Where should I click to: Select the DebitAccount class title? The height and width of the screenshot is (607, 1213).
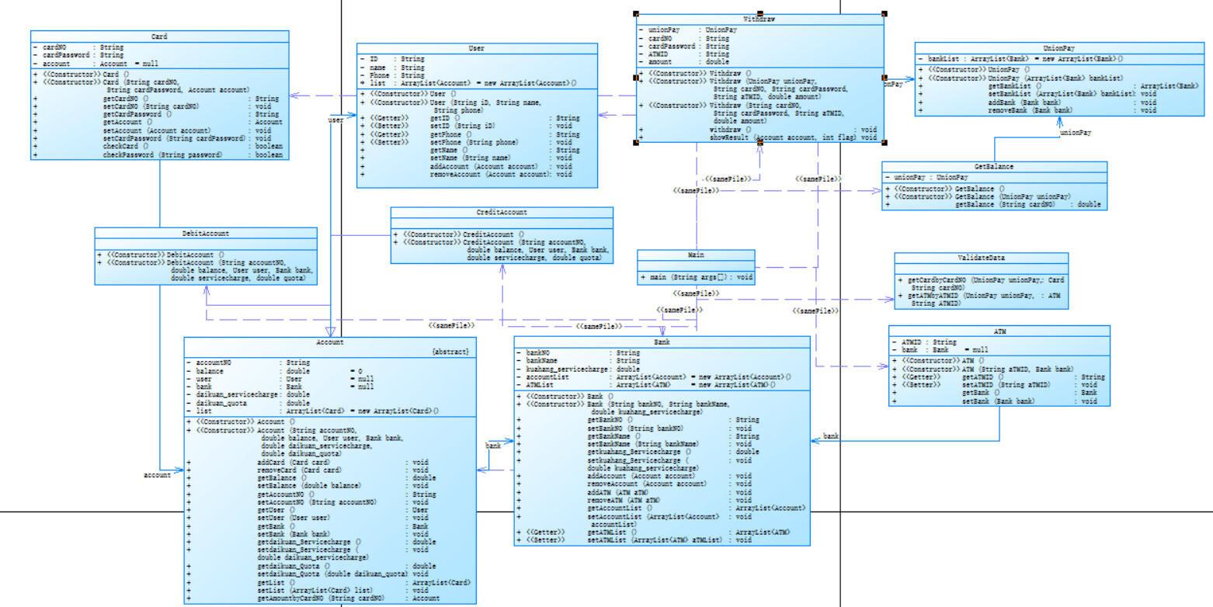tap(206, 233)
